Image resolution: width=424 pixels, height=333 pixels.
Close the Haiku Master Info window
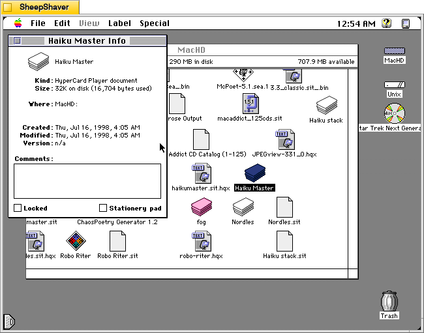[17, 41]
